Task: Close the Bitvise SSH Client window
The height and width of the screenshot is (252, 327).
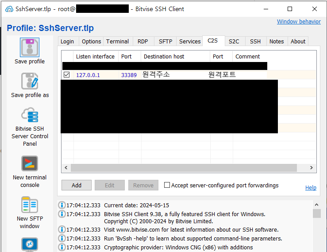Action: tap(315, 9)
